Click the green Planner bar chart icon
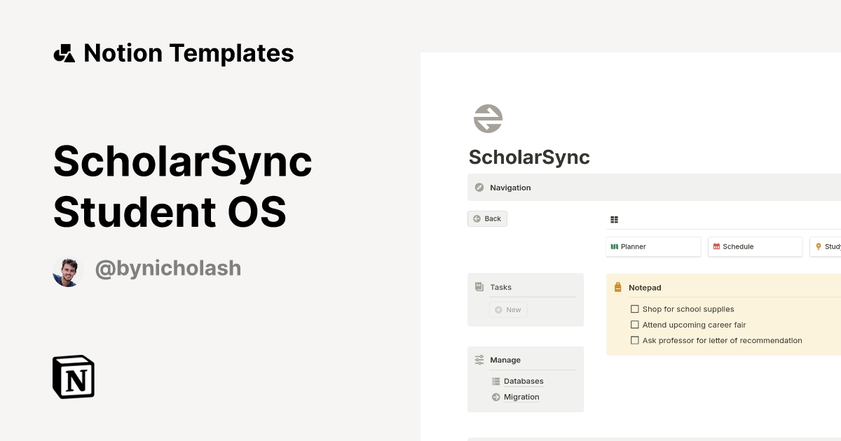 tap(616, 246)
